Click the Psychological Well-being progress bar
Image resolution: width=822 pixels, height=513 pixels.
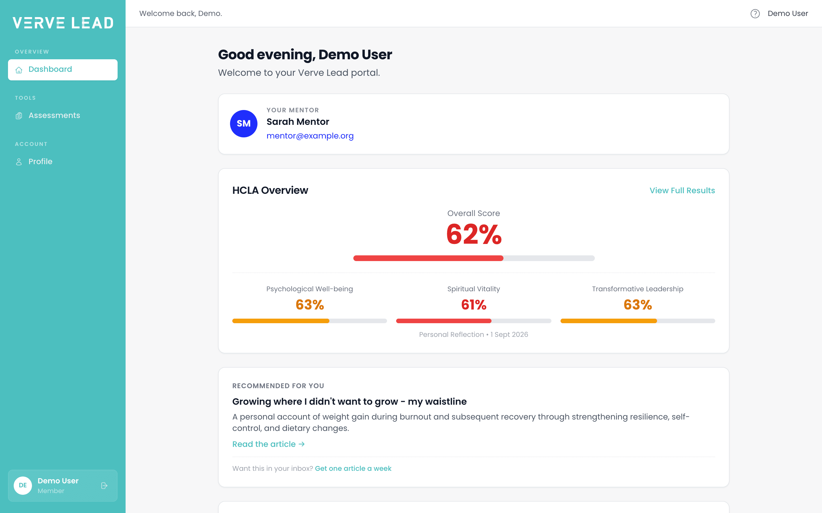coord(309,321)
